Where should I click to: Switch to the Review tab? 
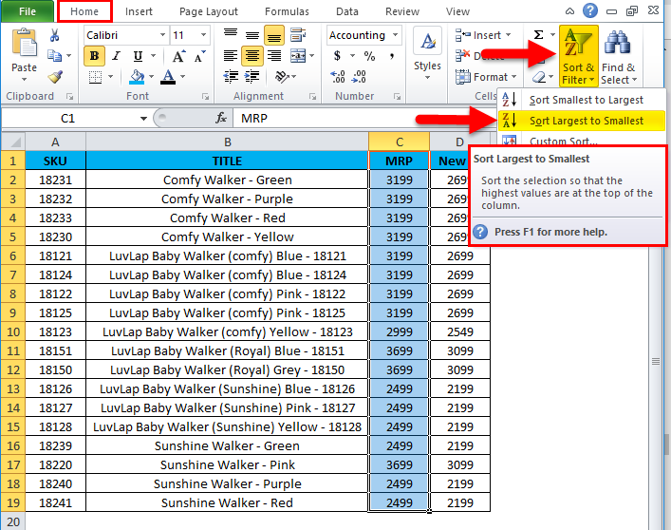tap(402, 11)
